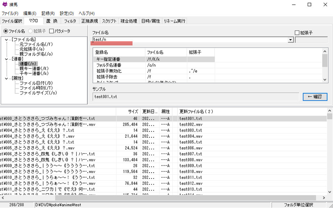The height and width of the screenshot is (208, 333).
Task: Switch to the 置換 tab
Action: coord(52,21)
